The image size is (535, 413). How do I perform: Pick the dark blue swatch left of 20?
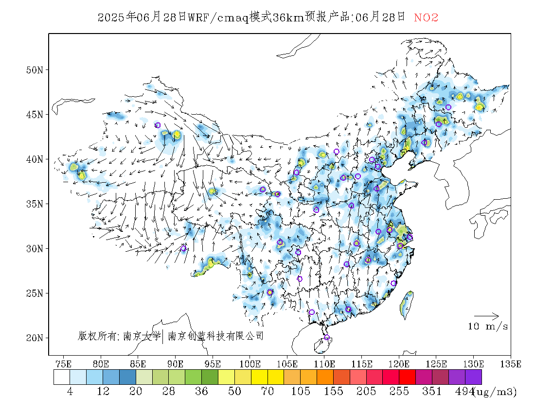coord(127,377)
